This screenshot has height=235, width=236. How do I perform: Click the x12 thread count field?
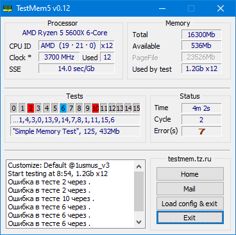(107, 45)
